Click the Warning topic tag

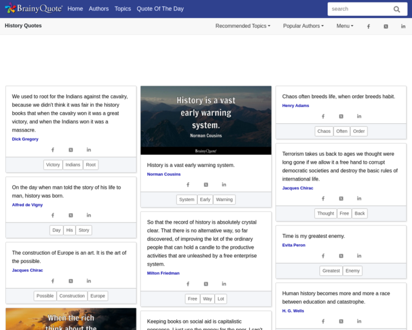[225, 199]
